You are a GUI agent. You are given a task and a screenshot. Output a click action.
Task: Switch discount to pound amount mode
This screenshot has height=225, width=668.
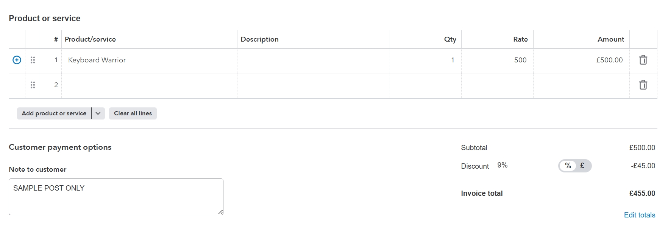click(x=582, y=166)
